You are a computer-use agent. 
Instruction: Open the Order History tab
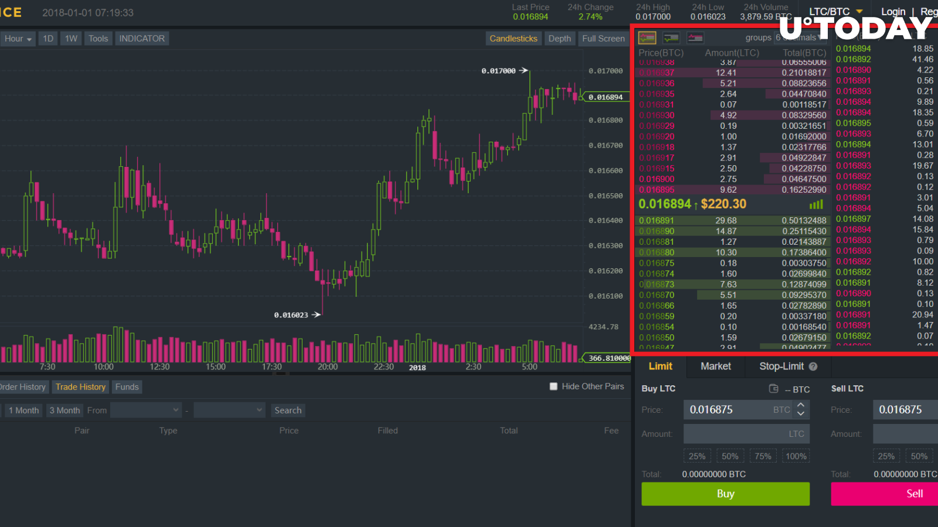(23, 387)
